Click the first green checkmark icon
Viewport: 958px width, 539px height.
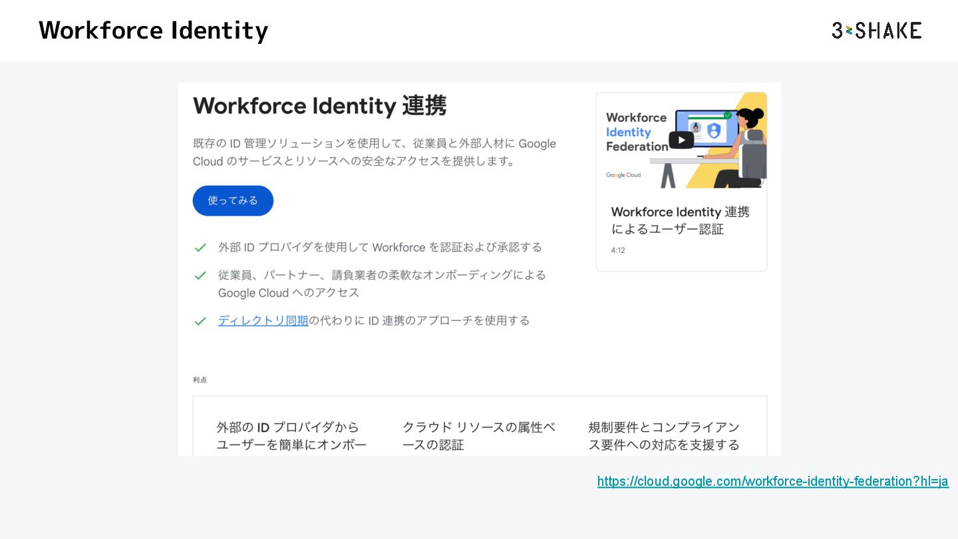point(200,248)
